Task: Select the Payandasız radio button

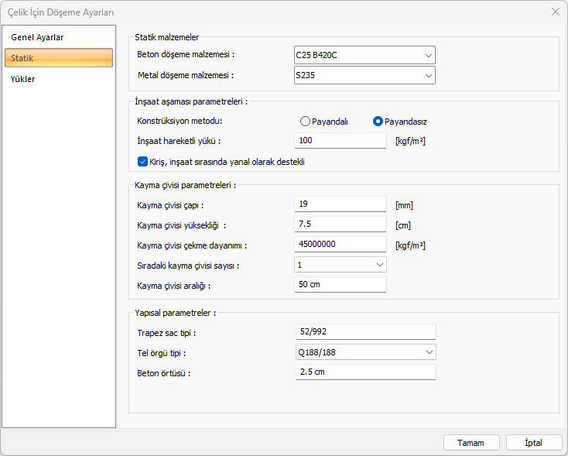Action: [378, 122]
